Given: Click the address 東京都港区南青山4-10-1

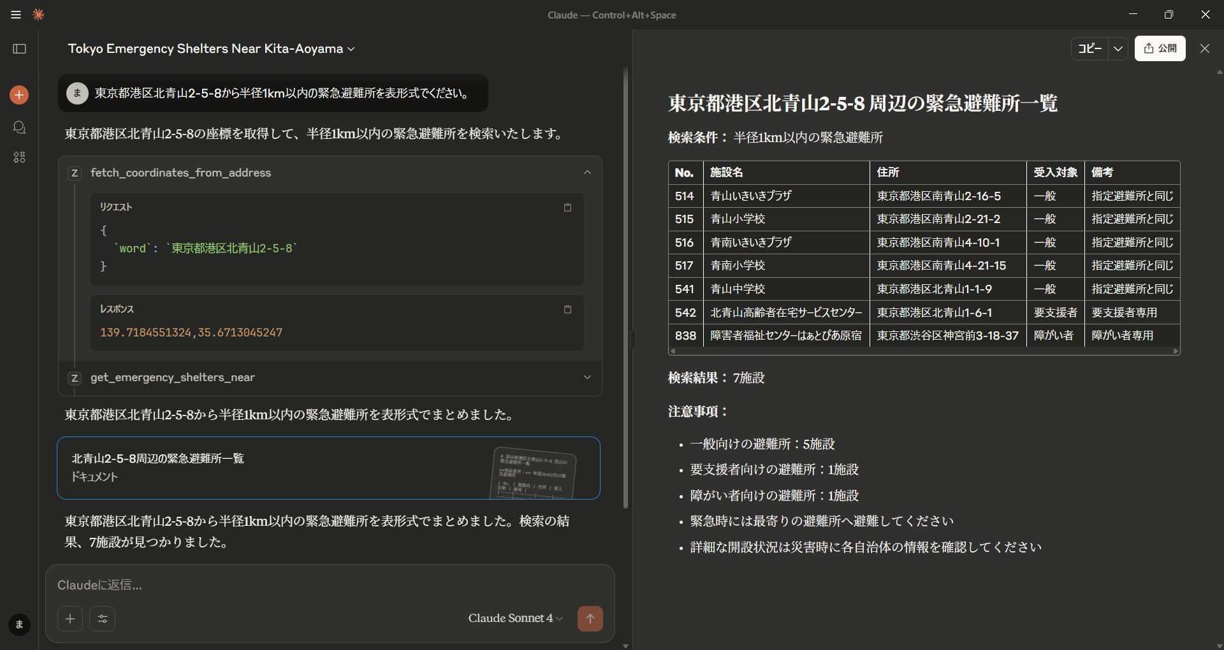Looking at the screenshot, I should (938, 243).
